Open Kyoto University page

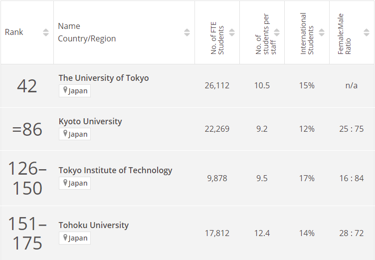coord(90,121)
